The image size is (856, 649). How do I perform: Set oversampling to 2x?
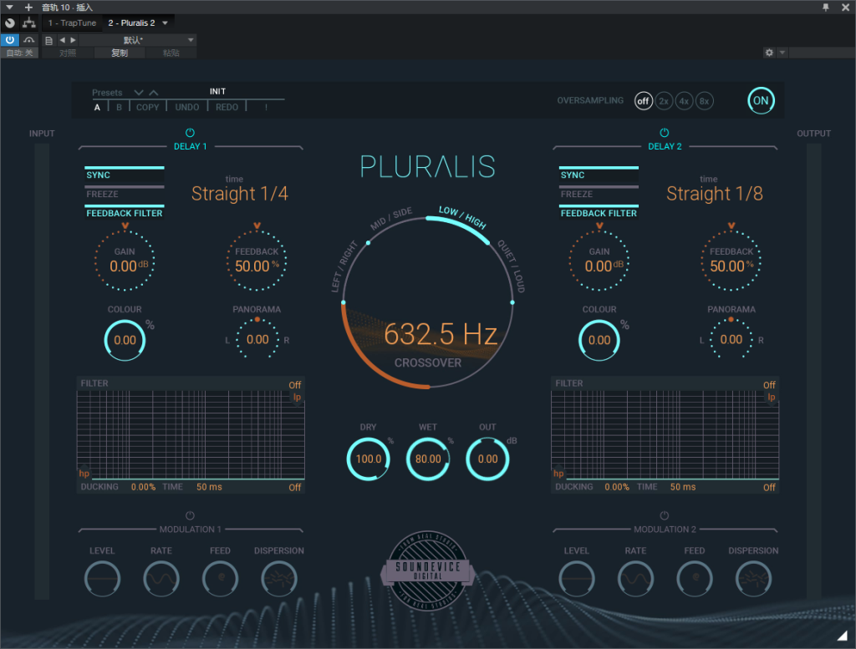pyautogui.click(x=664, y=101)
